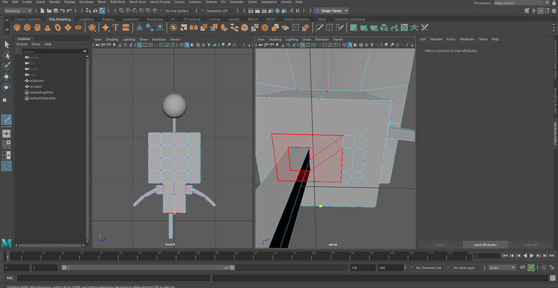
Task: Select the polygon Type text tool
Action: tap(116, 27)
